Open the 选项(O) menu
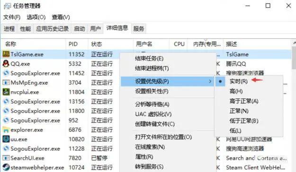 (36, 17)
